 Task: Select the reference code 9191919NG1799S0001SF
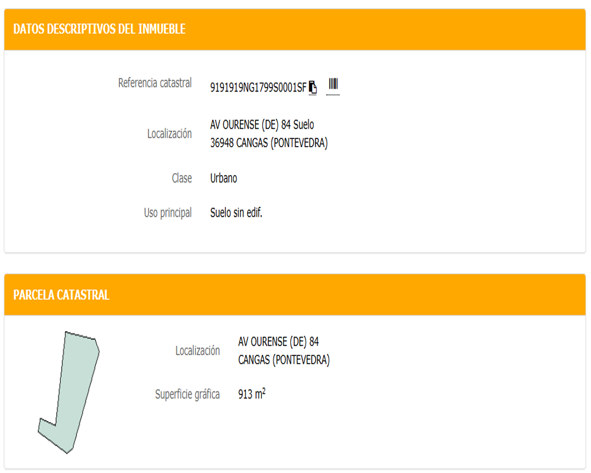pos(258,88)
